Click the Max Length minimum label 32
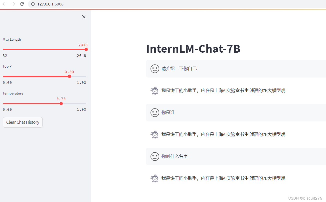Image resolution: width=326 pixels, height=202 pixels. coord(5,56)
